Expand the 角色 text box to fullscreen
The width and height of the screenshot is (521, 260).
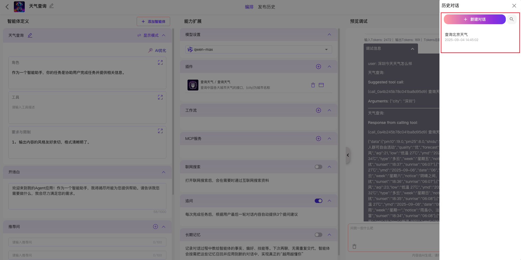point(160,62)
